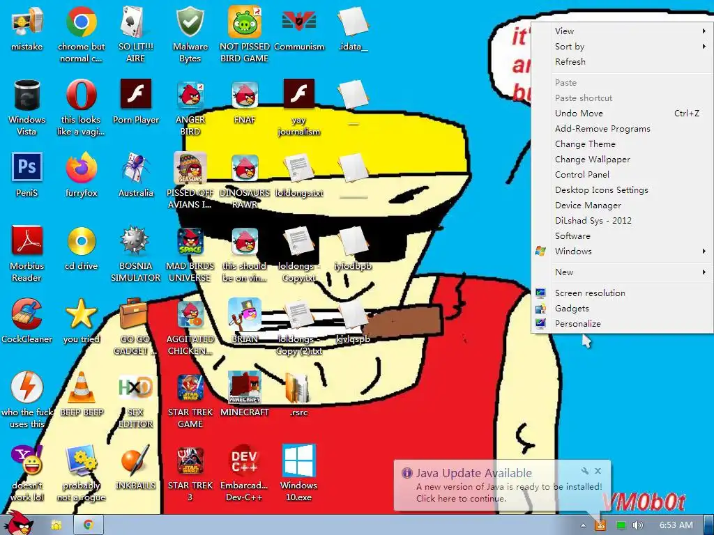
Task: Open the 'BEEP BEEP' VLC cone icon
Action: tap(81, 387)
